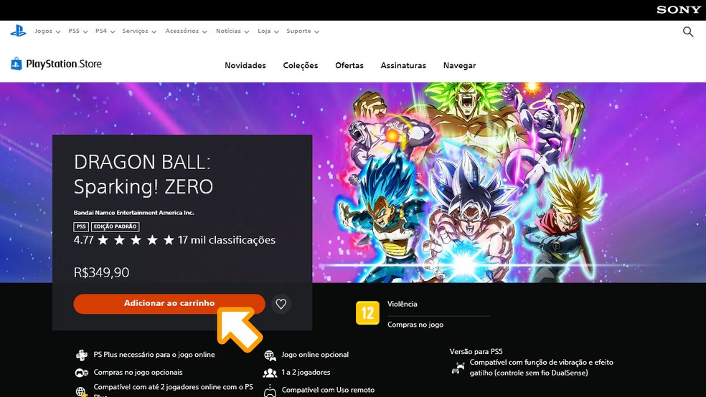This screenshot has height=397, width=706.
Task: Click 17 mil classificações ratings link
Action: [227, 240]
